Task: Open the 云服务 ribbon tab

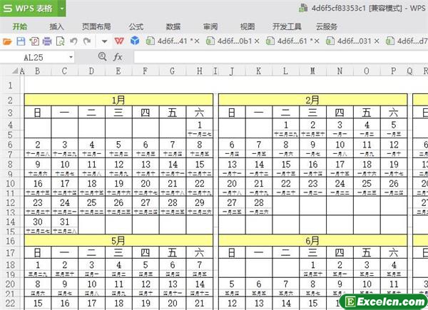Action: (327, 26)
